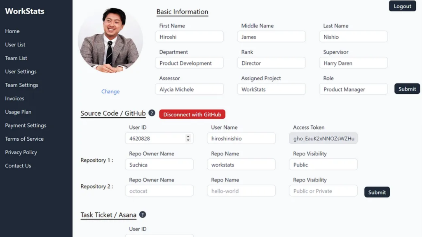Click the First Name field with Hiroshi
The width and height of the screenshot is (422, 237).
click(x=189, y=37)
